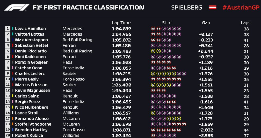Click the Renault yellow color bar beside Sainz

click(13, 96)
